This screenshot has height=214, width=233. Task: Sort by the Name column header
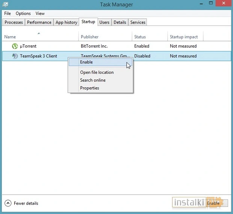[40, 37]
